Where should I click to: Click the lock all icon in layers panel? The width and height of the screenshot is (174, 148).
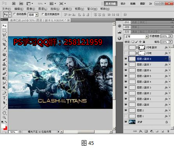144,42
